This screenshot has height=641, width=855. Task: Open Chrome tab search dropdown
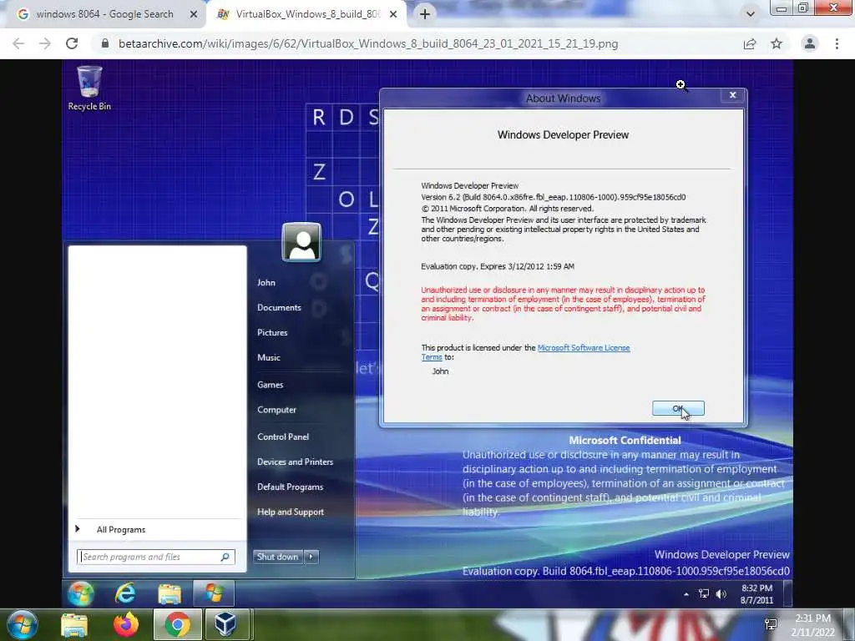[751, 14]
